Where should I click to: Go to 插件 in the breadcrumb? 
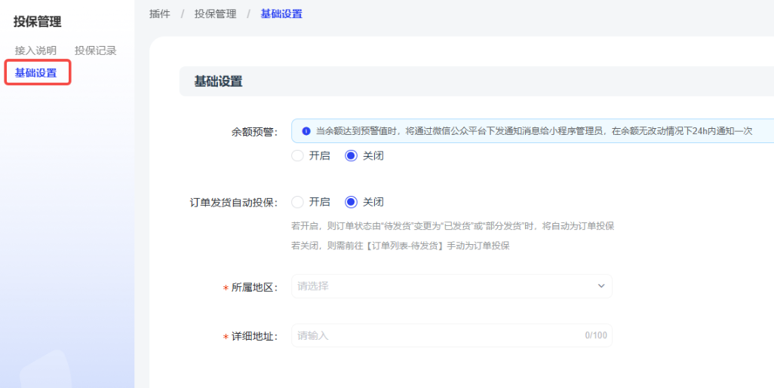tap(160, 14)
